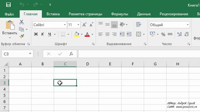The image size is (200, 112).
Task: Open the Файл tab
Action: (9, 14)
